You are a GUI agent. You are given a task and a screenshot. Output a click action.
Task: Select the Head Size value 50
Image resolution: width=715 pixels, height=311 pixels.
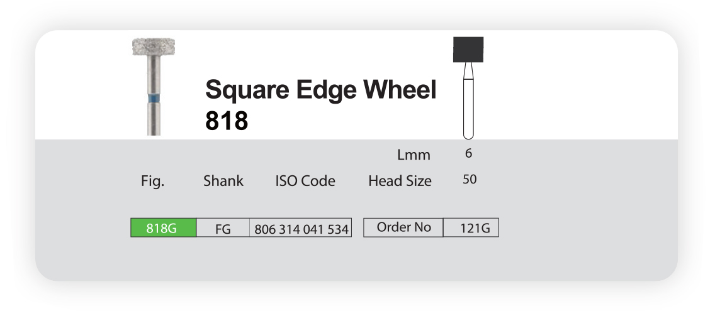coord(470,180)
